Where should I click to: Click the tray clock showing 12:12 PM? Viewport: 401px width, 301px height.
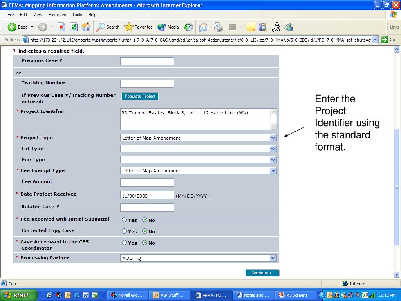pos(387,295)
